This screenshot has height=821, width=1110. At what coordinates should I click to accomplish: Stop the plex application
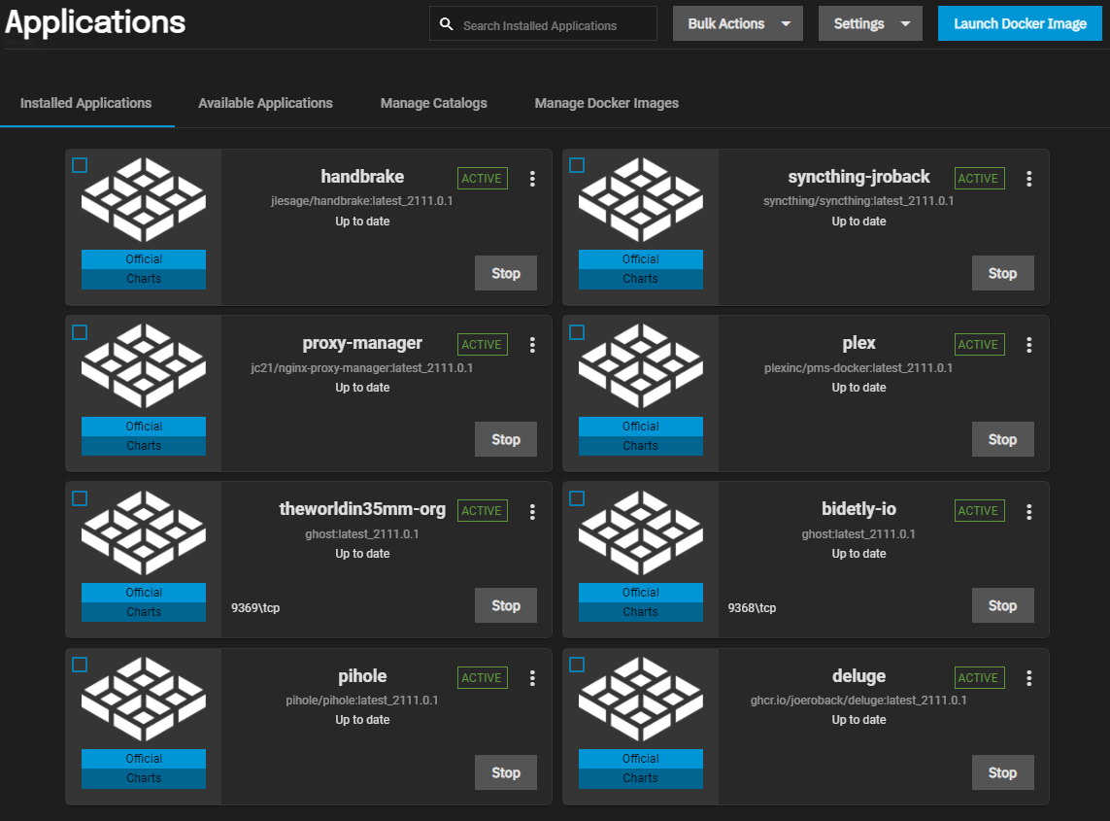coord(1002,439)
